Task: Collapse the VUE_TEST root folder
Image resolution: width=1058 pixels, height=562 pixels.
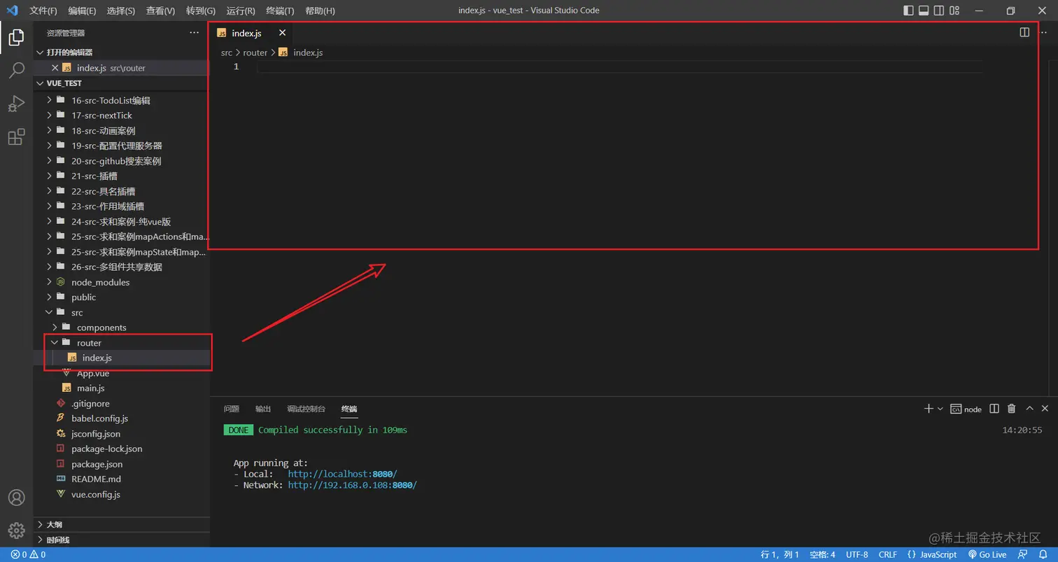Action: coord(121,83)
